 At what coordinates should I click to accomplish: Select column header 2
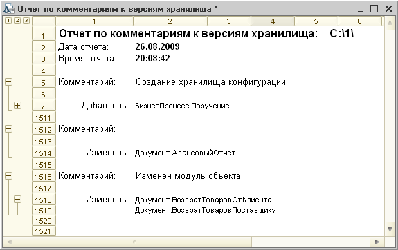pos(170,21)
